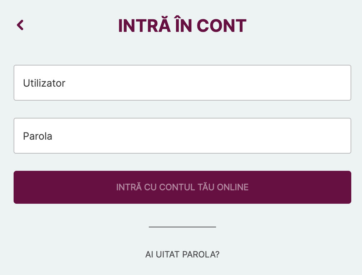362x275 pixels.
Task: Select the page title text INTRĂ ÎN CONT
Action: pos(182,26)
